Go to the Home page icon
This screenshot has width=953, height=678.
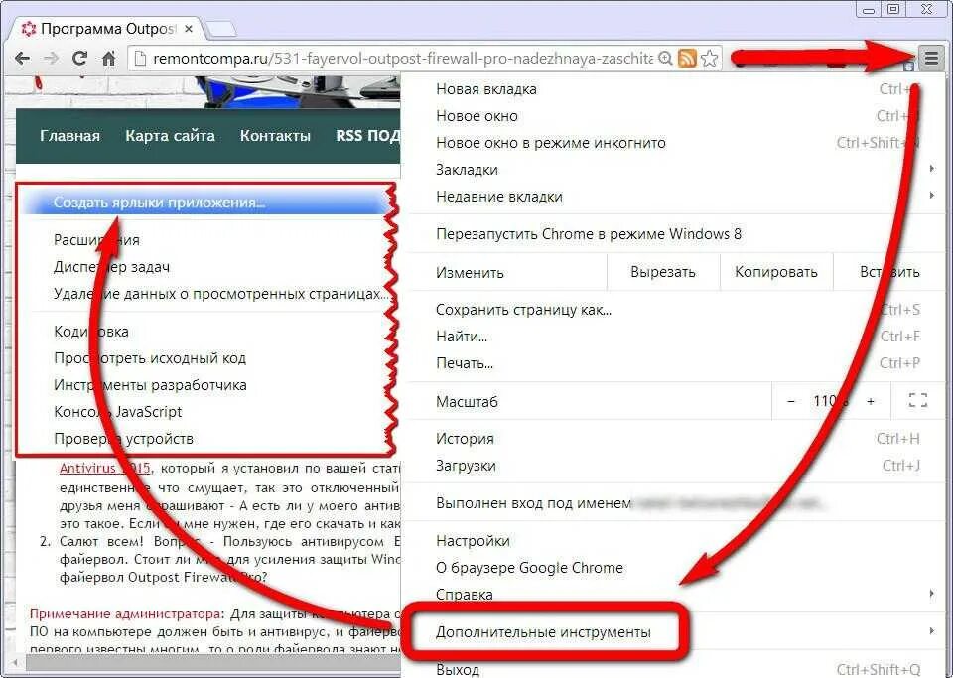point(109,59)
